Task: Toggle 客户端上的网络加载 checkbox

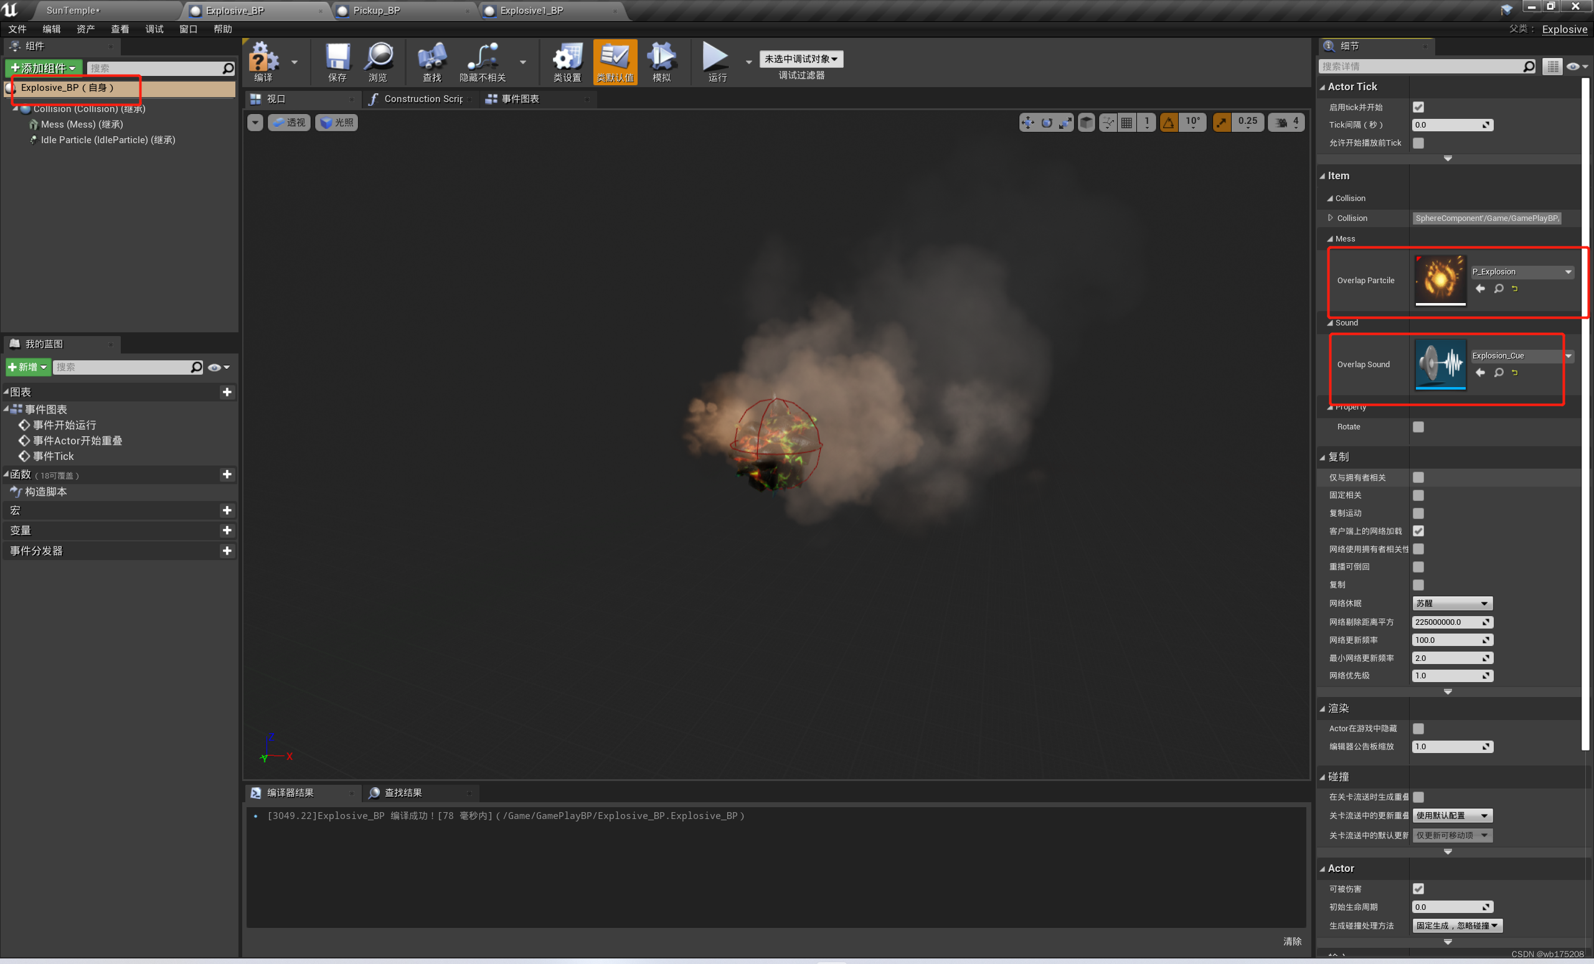Action: pos(1418,531)
